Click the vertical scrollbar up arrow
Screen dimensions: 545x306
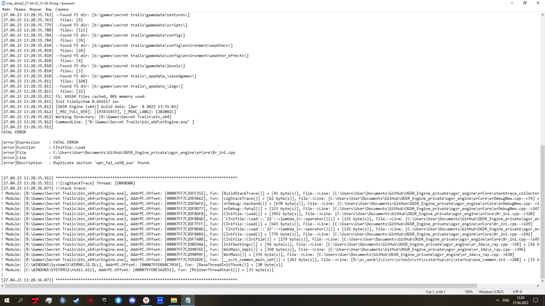pos(542,15)
